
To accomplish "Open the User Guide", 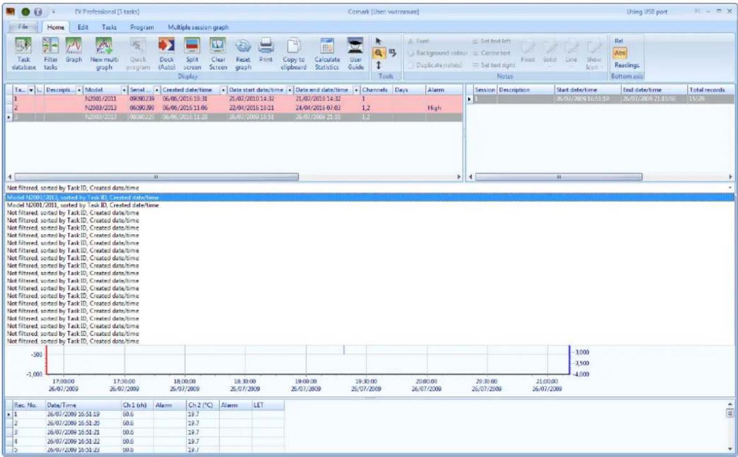I will coord(355,55).
